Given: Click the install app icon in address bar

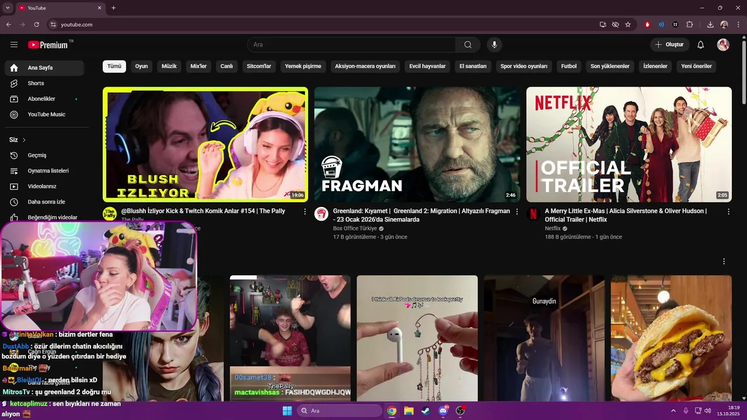Looking at the screenshot, I should coord(603,24).
